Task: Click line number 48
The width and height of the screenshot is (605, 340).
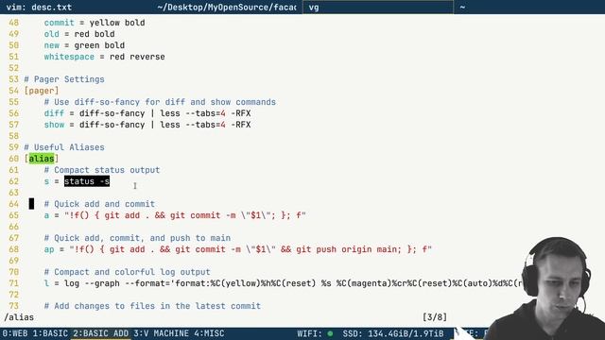Action: coord(13,23)
